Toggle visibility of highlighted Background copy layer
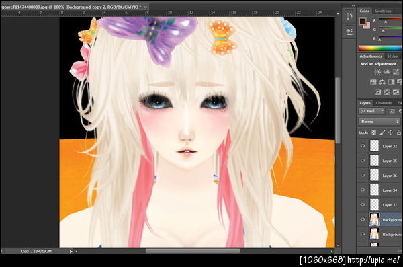403x267 pixels. pyautogui.click(x=363, y=219)
